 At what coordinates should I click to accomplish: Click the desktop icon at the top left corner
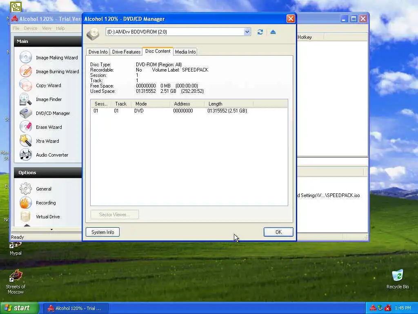[16, 7]
